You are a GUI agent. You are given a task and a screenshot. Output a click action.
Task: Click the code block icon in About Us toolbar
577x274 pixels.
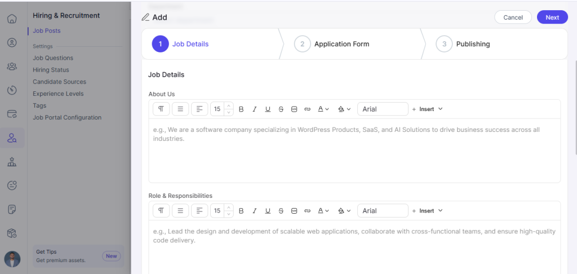tap(294, 109)
